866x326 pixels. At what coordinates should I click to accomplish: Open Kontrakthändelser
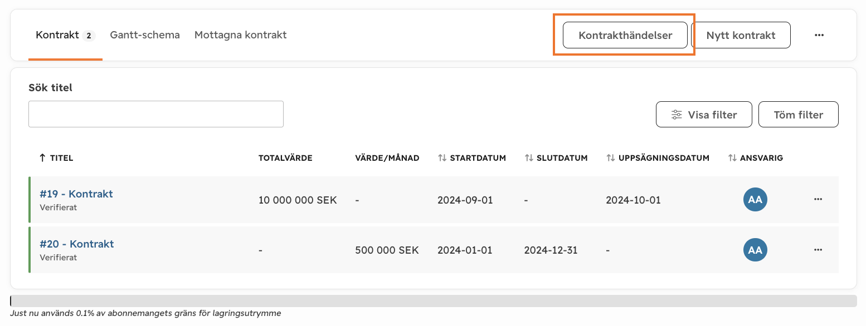(x=625, y=36)
